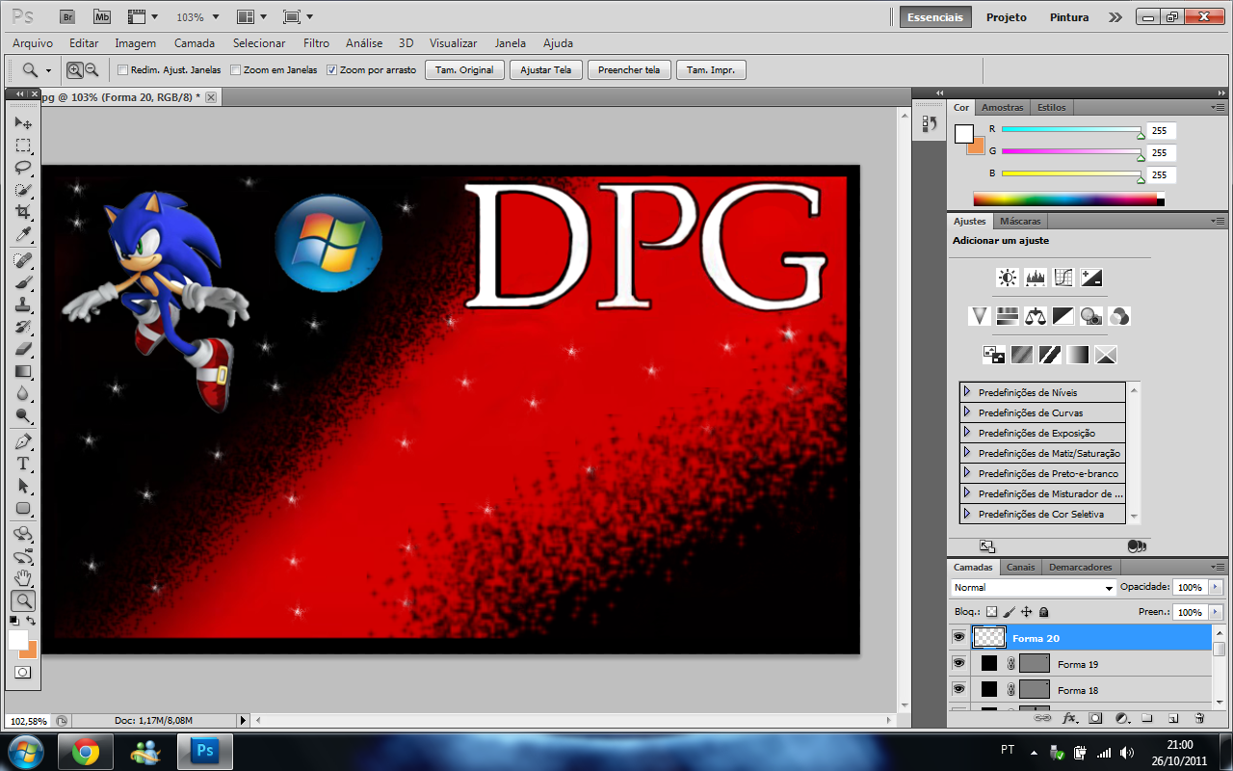
Task: Toggle Quick Mask mode
Action: point(23,672)
